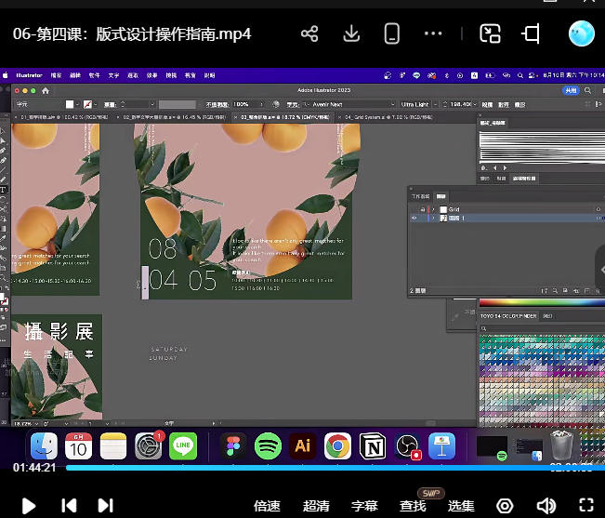Screen dimensions: 605x518
Task: Open the circular player settings icon
Action: point(505,506)
